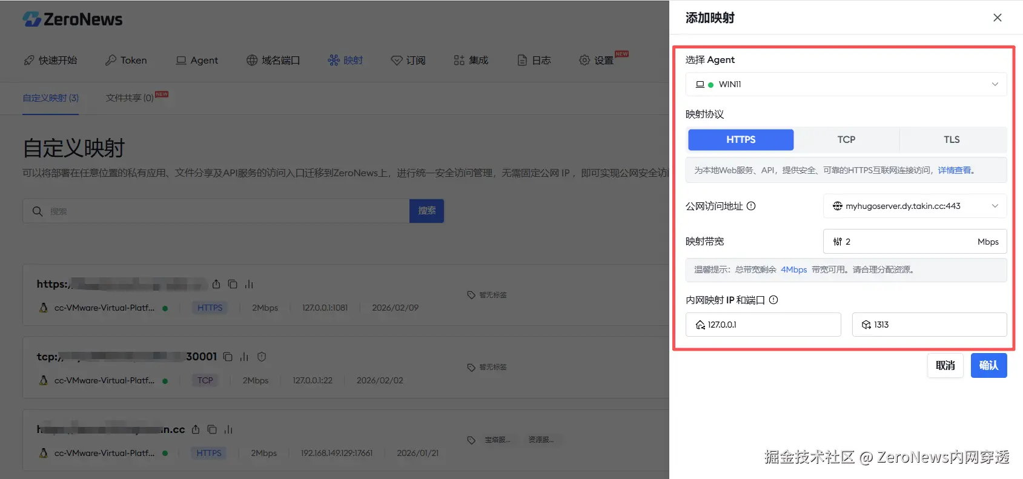
Task: Click the info icon next to 内网映射 IP 和端口
Action: pyautogui.click(x=773, y=300)
